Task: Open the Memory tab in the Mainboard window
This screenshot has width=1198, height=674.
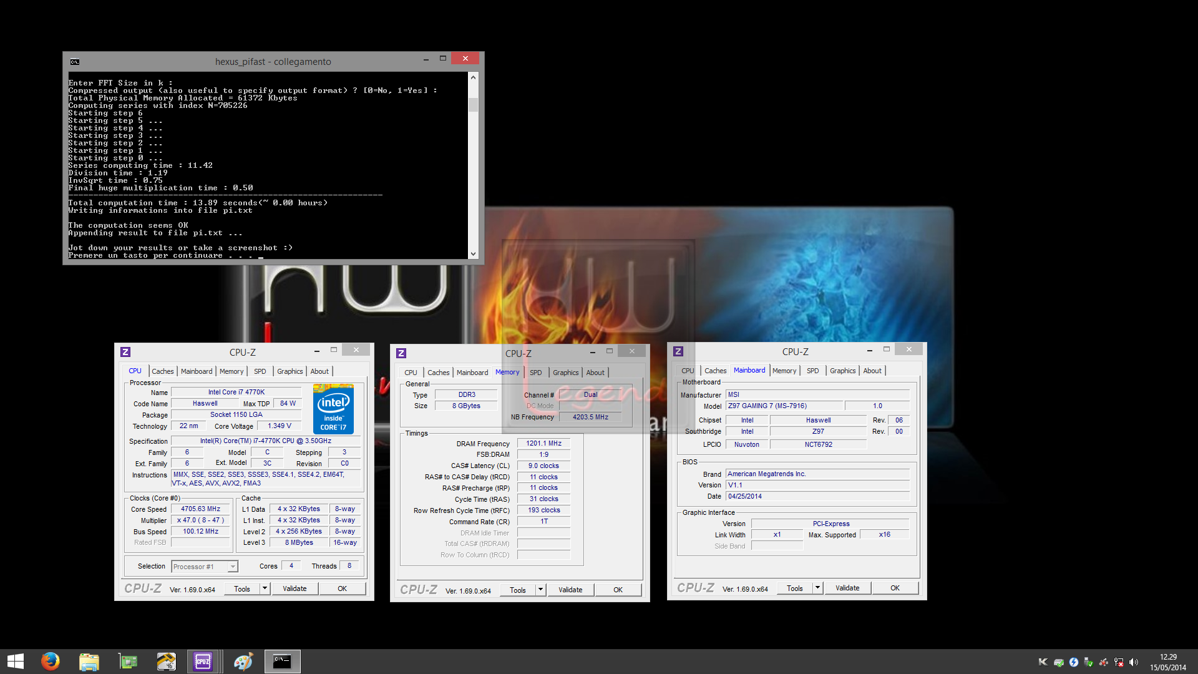Action: 784,371
